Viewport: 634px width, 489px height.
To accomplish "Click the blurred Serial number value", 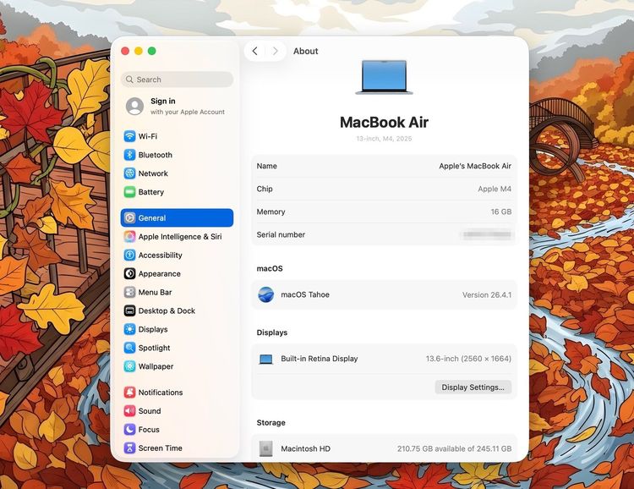I will (x=487, y=234).
